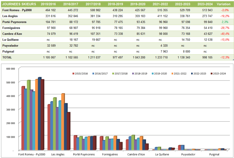Select the JOURNEES SKIEURS header cell

point(19,4)
